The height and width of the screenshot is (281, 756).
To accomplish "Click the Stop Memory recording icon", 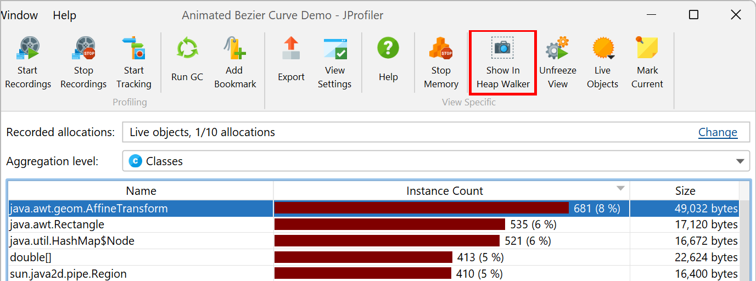I will click(x=440, y=49).
